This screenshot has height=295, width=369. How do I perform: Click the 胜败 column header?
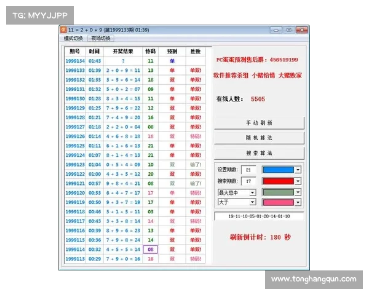click(196, 51)
